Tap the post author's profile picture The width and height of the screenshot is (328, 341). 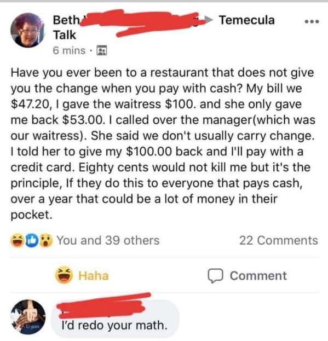click(27, 30)
